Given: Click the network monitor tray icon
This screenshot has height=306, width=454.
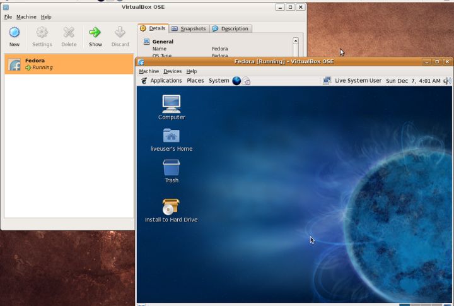Looking at the screenshot, I should (x=327, y=81).
